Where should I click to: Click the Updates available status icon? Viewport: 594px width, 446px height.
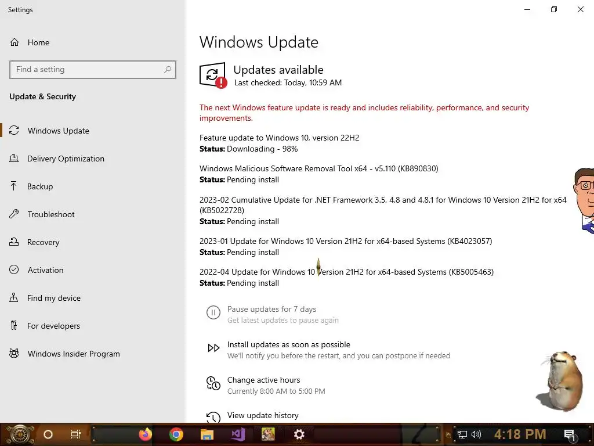[213, 75]
